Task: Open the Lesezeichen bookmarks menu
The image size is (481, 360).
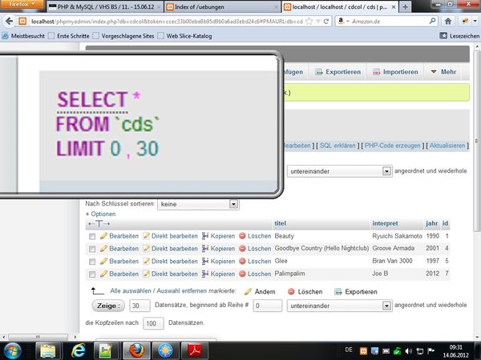Action: 459,36
